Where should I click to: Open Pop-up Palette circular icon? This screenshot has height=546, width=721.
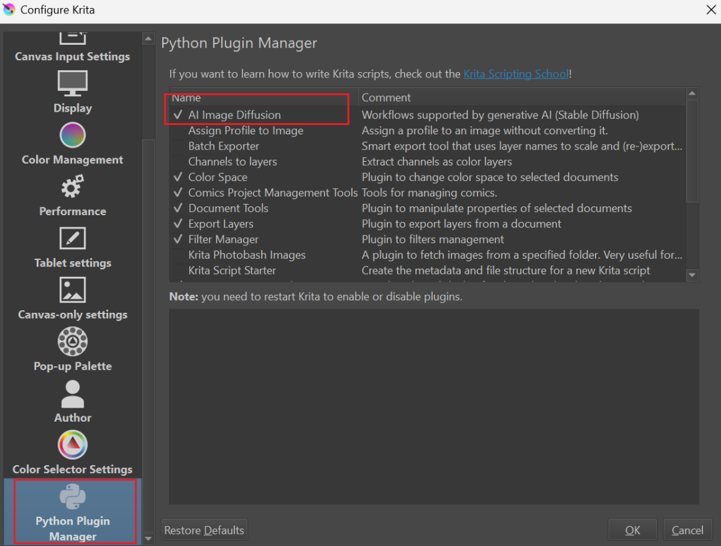pyautogui.click(x=73, y=342)
